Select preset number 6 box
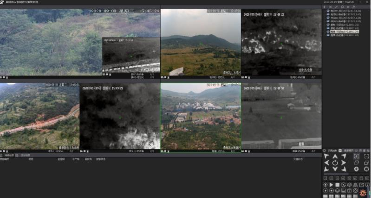Image resolution: width=371 pixels, height=198 pixels. pos(355,178)
